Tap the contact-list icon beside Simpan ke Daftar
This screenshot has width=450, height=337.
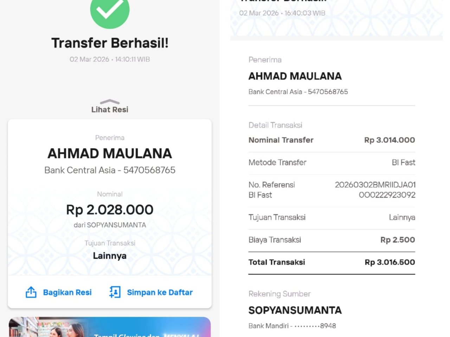[x=115, y=292]
